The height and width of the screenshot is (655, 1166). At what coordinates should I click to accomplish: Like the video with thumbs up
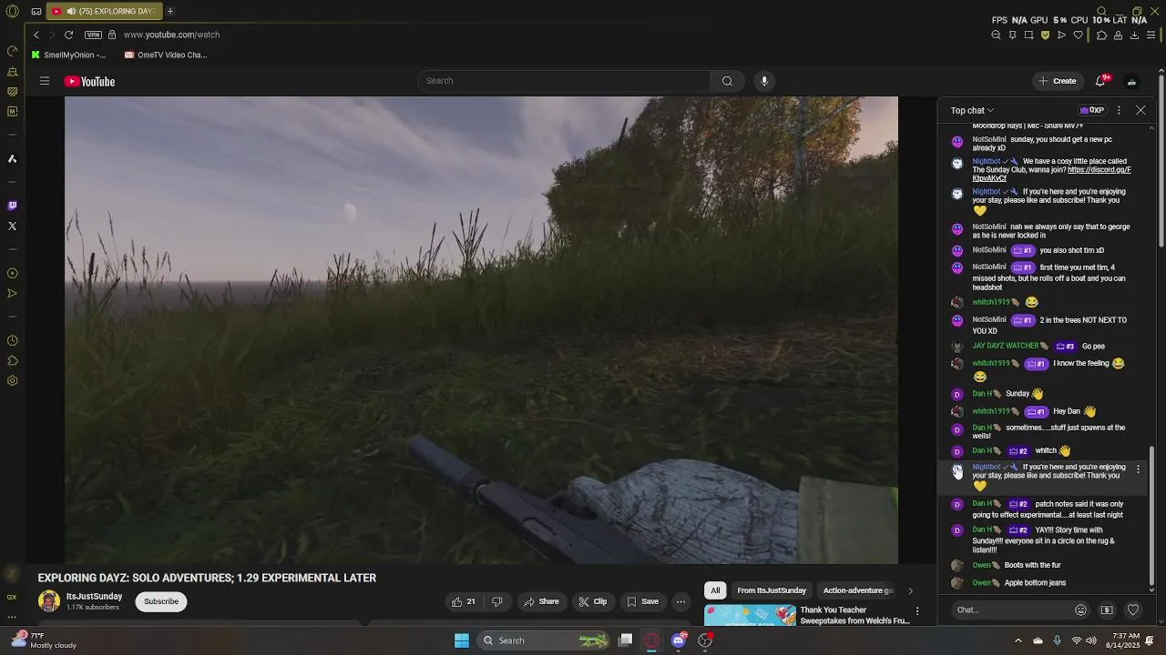click(x=464, y=601)
